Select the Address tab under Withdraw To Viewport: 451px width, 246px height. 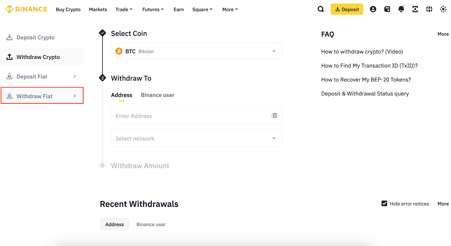(121, 95)
